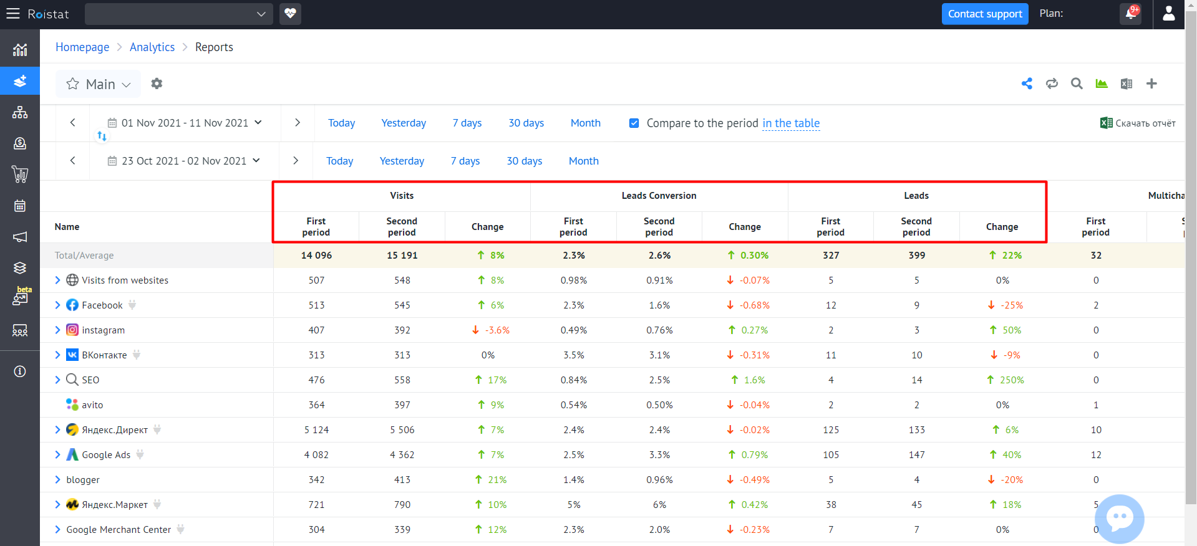Expand the blogger row
Screen dimensions: 1197x546
57,479
